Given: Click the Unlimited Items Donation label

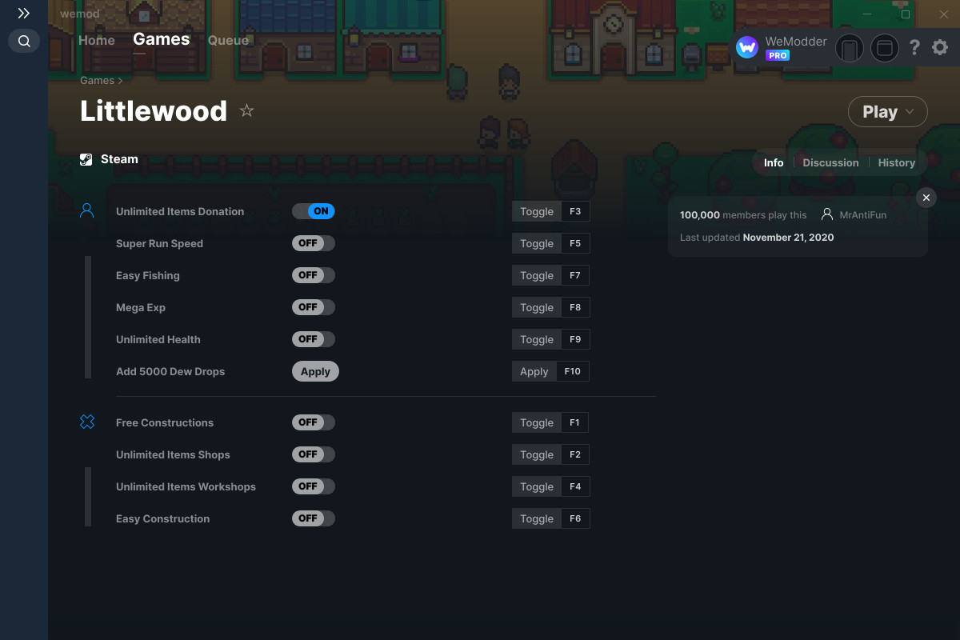Looking at the screenshot, I should (180, 211).
